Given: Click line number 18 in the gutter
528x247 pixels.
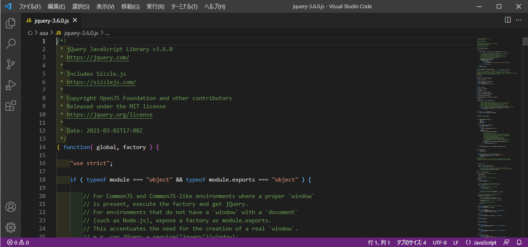Looking at the screenshot, I should (x=42, y=179).
